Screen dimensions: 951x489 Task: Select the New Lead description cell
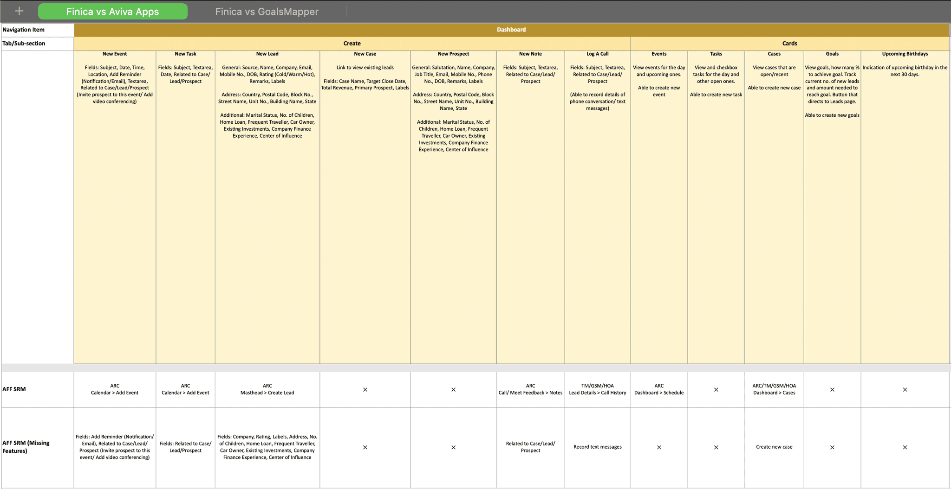(267, 207)
